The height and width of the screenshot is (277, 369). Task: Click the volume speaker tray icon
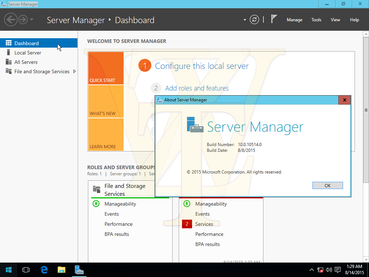(x=329, y=270)
